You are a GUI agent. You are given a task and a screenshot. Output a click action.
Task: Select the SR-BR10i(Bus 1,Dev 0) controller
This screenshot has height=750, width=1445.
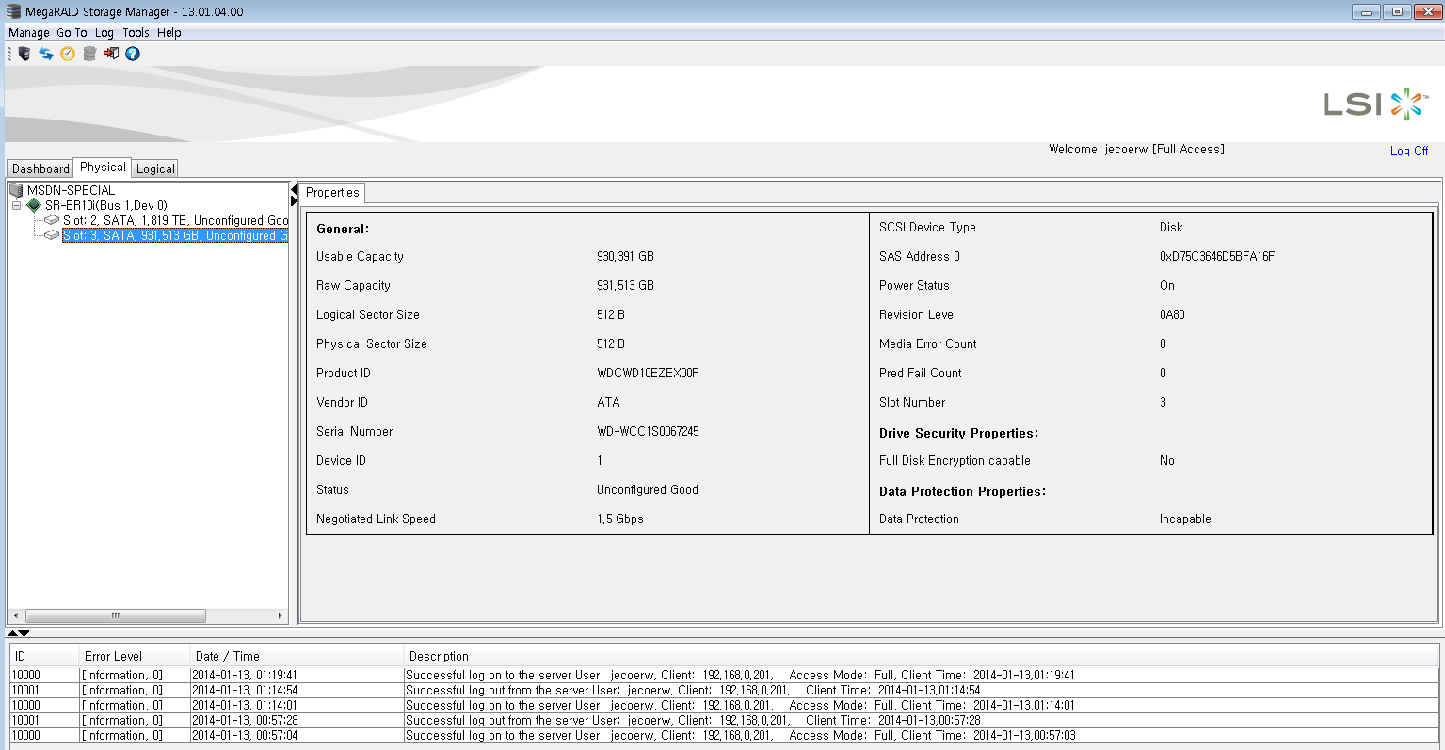pos(106,205)
